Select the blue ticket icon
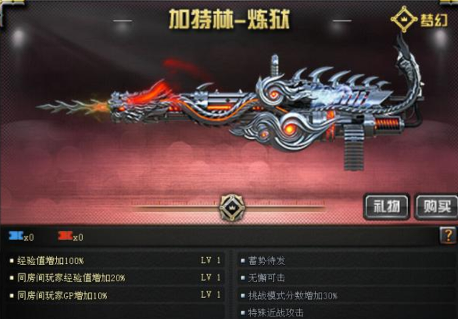Viewport: 458px width, 319px height. 16,235
